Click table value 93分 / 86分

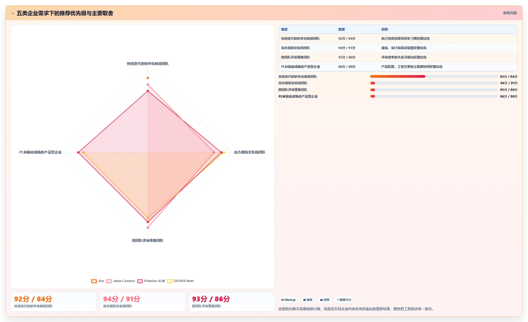coord(347,57)
